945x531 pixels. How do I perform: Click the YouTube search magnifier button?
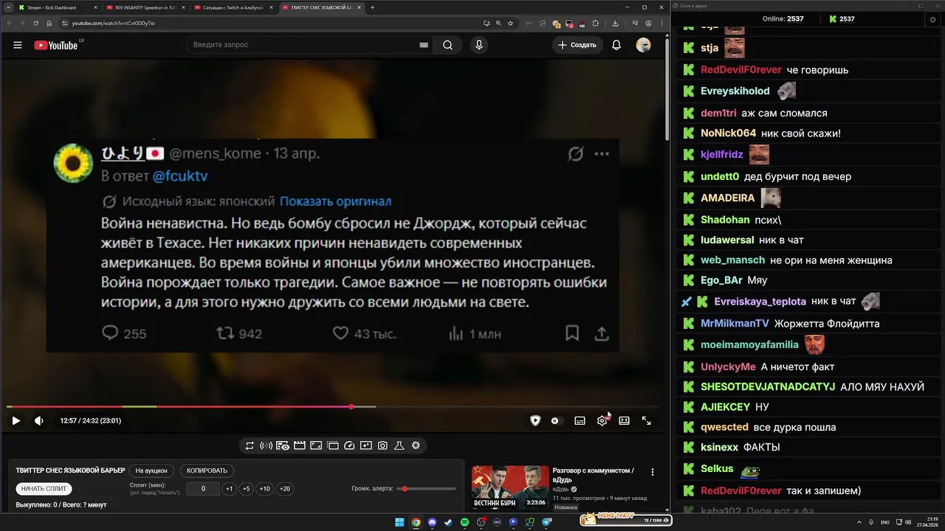[x=447, y=45]
